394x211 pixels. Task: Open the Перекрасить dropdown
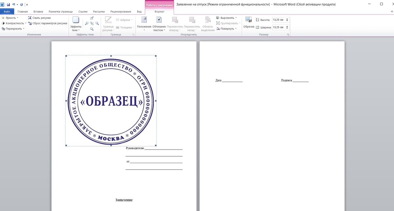13,29
